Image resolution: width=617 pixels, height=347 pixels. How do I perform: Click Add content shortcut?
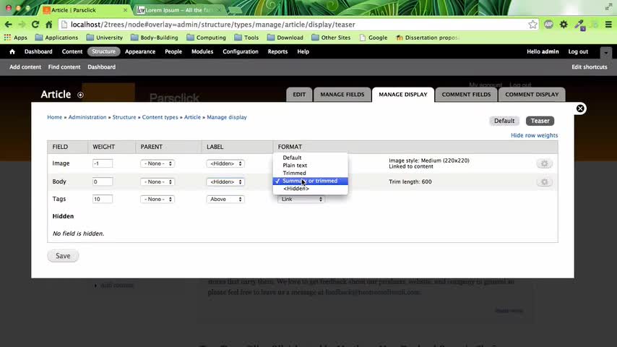pos(25,67)
